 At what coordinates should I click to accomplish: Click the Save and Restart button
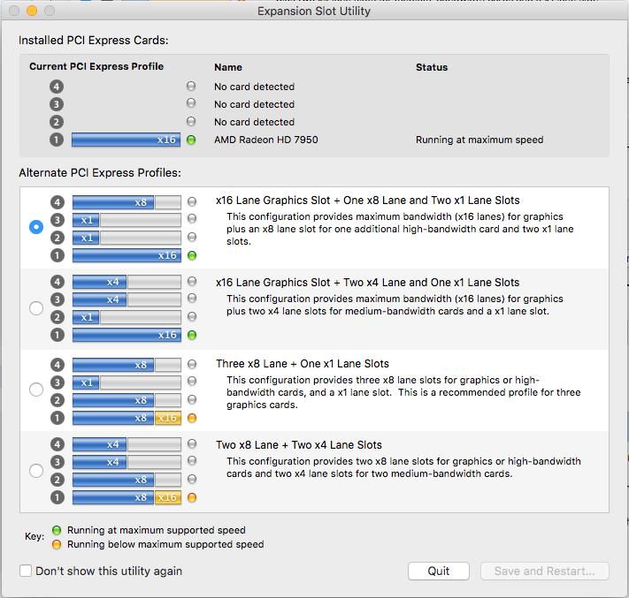(x=545, y=571)
